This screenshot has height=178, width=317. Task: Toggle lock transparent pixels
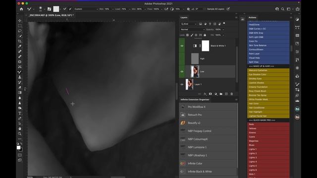pyautogui.click(x=187, y=35)
